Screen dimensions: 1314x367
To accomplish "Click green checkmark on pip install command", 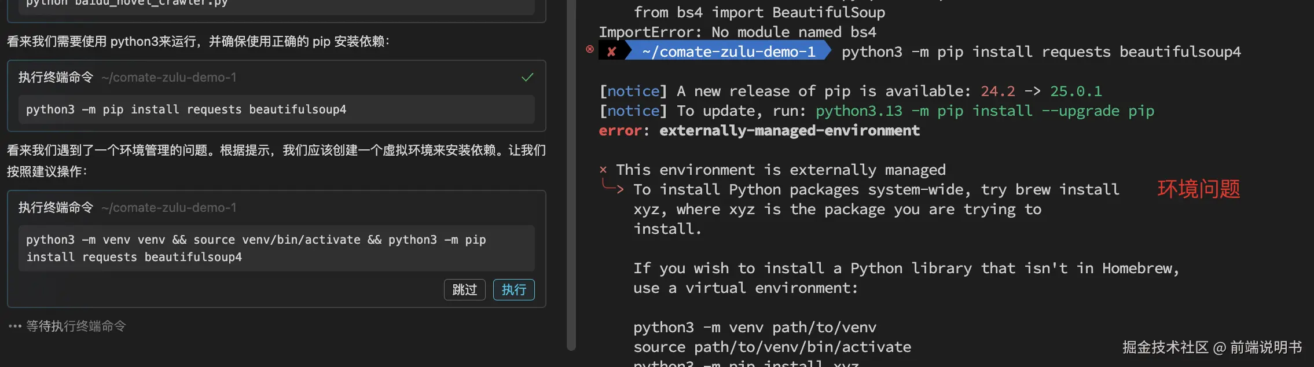I will 527,77.
